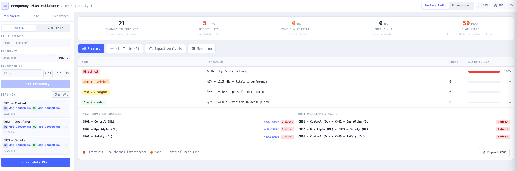Open the MHz unit dropdown
This screenshot has width=517, height=171.
[63, 58]
